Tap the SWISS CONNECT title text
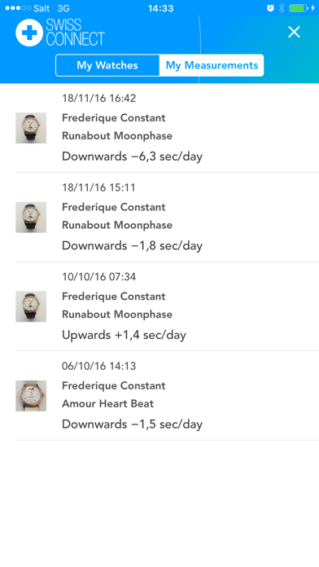Viewport: 319px width, 567px height. click(75, 33)
